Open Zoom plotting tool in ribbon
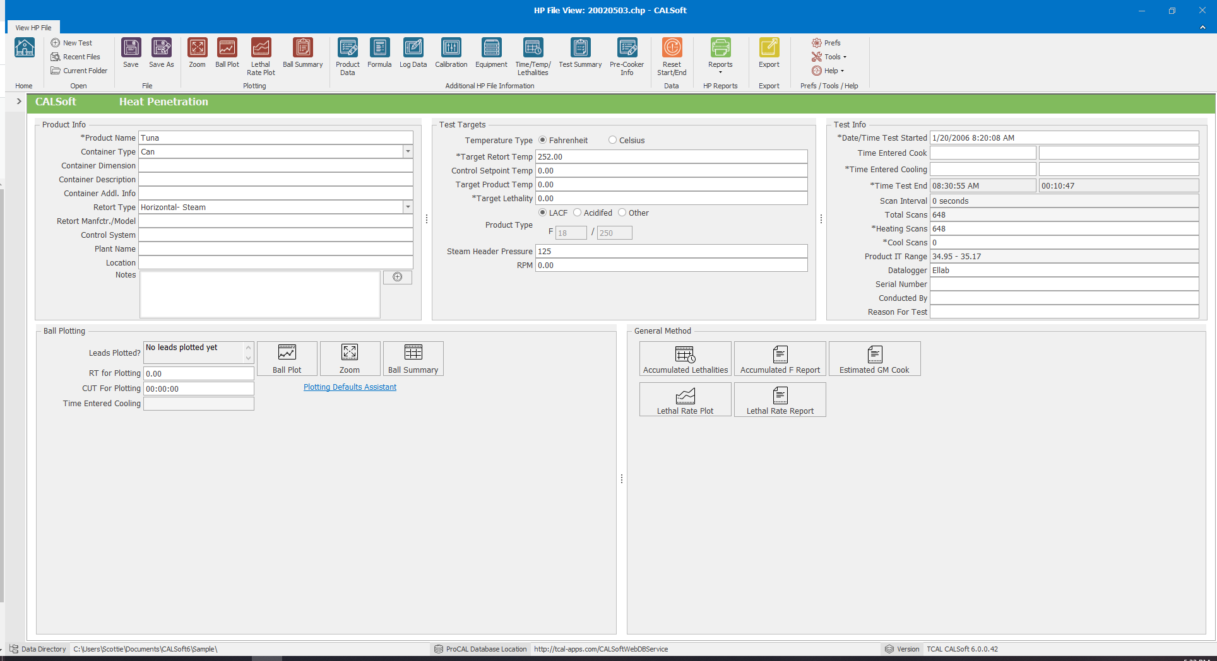This screenshot has height=661, width=1217. (197, 53)
